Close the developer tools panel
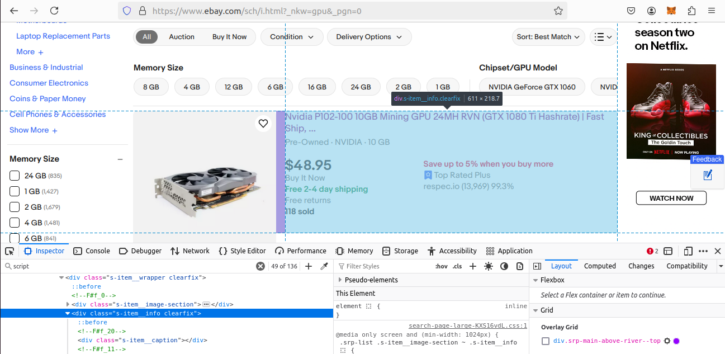The height and width of the screenshot is (354, 725). [718, 251]
